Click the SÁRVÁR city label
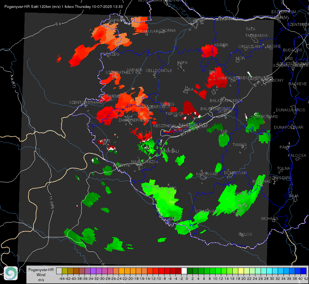 point(134,70)
